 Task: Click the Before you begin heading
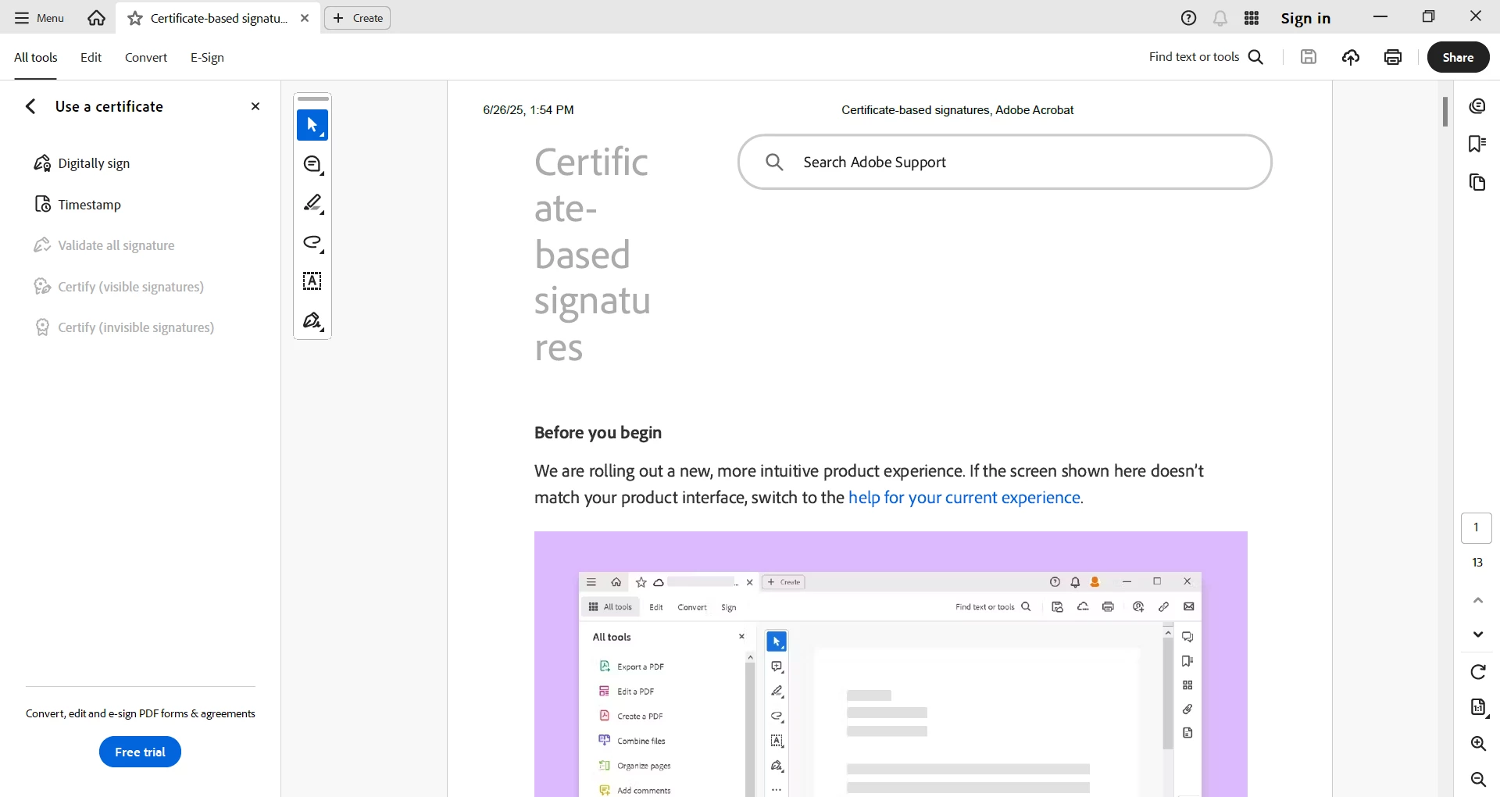point(598,433)
